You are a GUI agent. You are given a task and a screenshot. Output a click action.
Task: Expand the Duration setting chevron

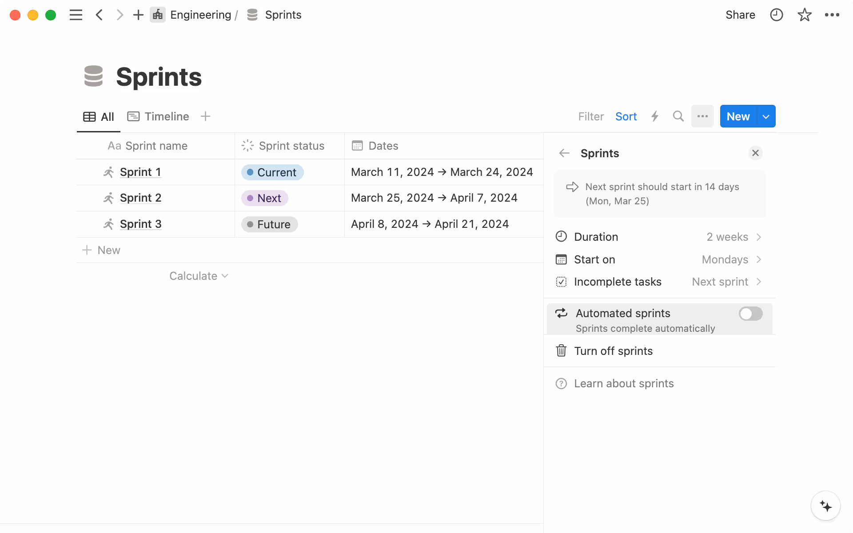[x=759, y=237]
